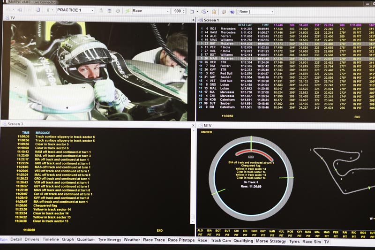Open the Race Pitstops tab
Viewport: 375px width, 250px height.
(181, 240)
